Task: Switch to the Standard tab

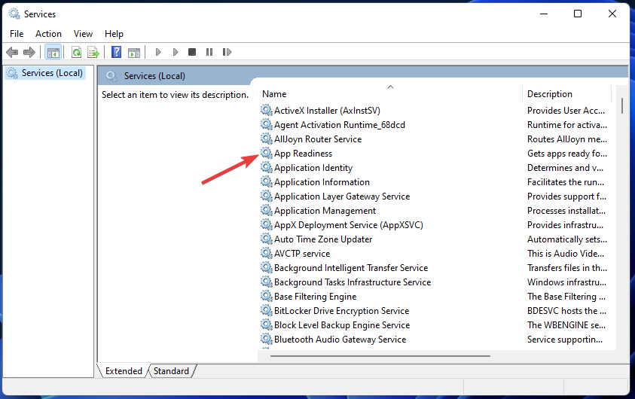Action: pos(171,370)
